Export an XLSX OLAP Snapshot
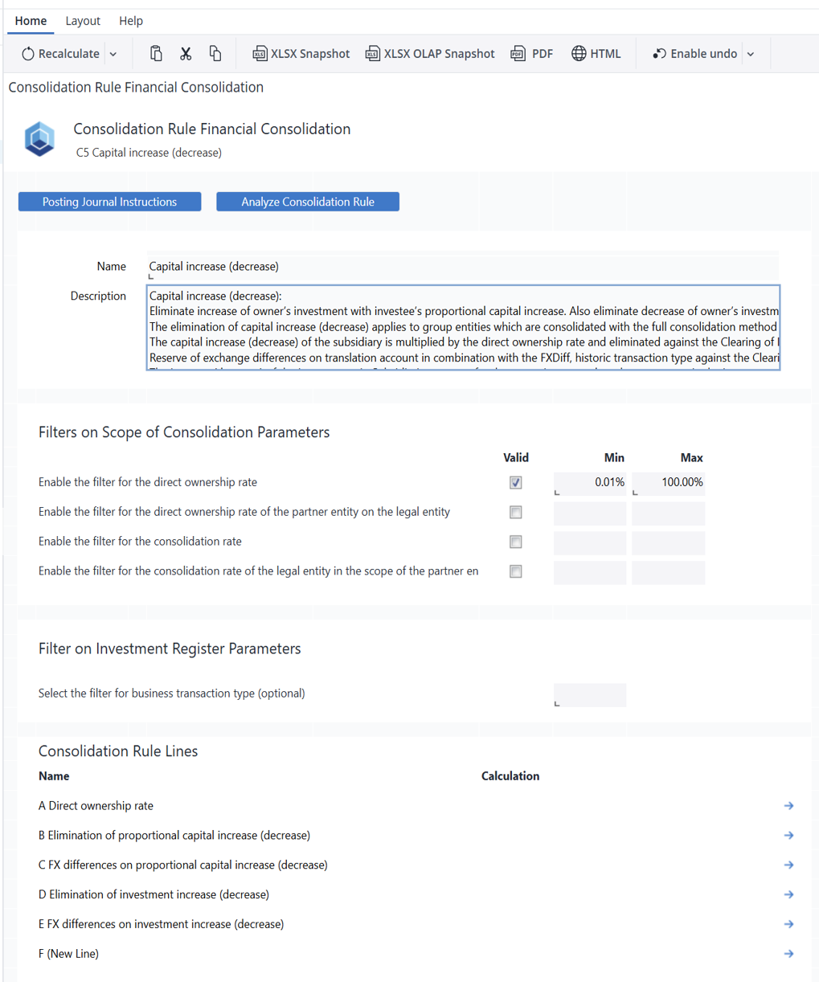The image size is (819, 982). [430, 54]
